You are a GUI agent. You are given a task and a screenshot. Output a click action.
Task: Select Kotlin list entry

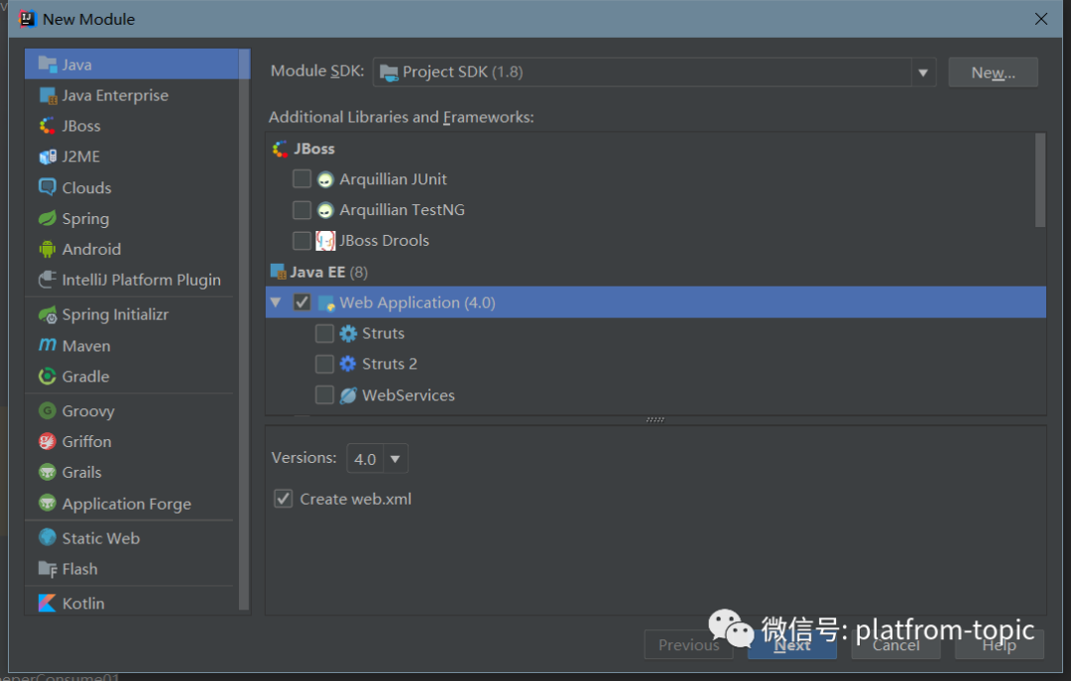(132, 603)
